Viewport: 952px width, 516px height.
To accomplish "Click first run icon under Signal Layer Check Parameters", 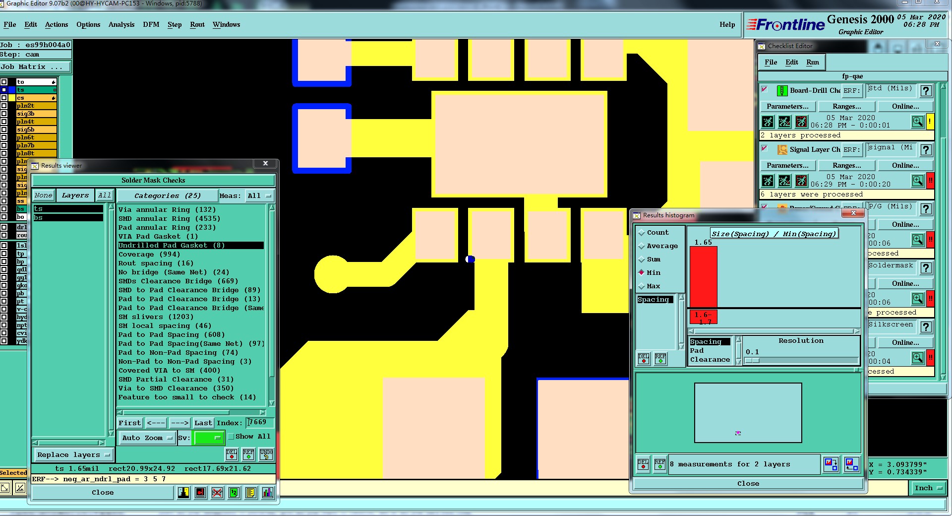I will (768, 180).
